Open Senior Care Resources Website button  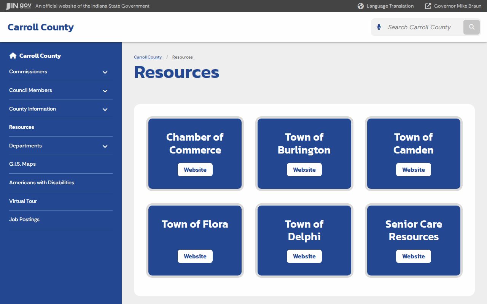click(x=414, y=256)
